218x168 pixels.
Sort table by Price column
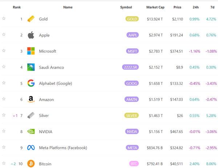(x=177, y=7)
